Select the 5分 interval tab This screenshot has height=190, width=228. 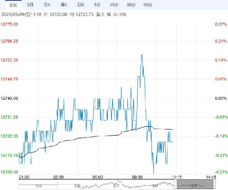click(x=97, y=5)
